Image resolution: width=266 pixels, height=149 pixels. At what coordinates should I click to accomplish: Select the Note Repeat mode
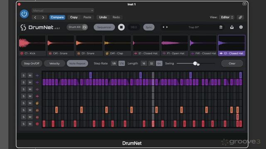tap(77, 63)
